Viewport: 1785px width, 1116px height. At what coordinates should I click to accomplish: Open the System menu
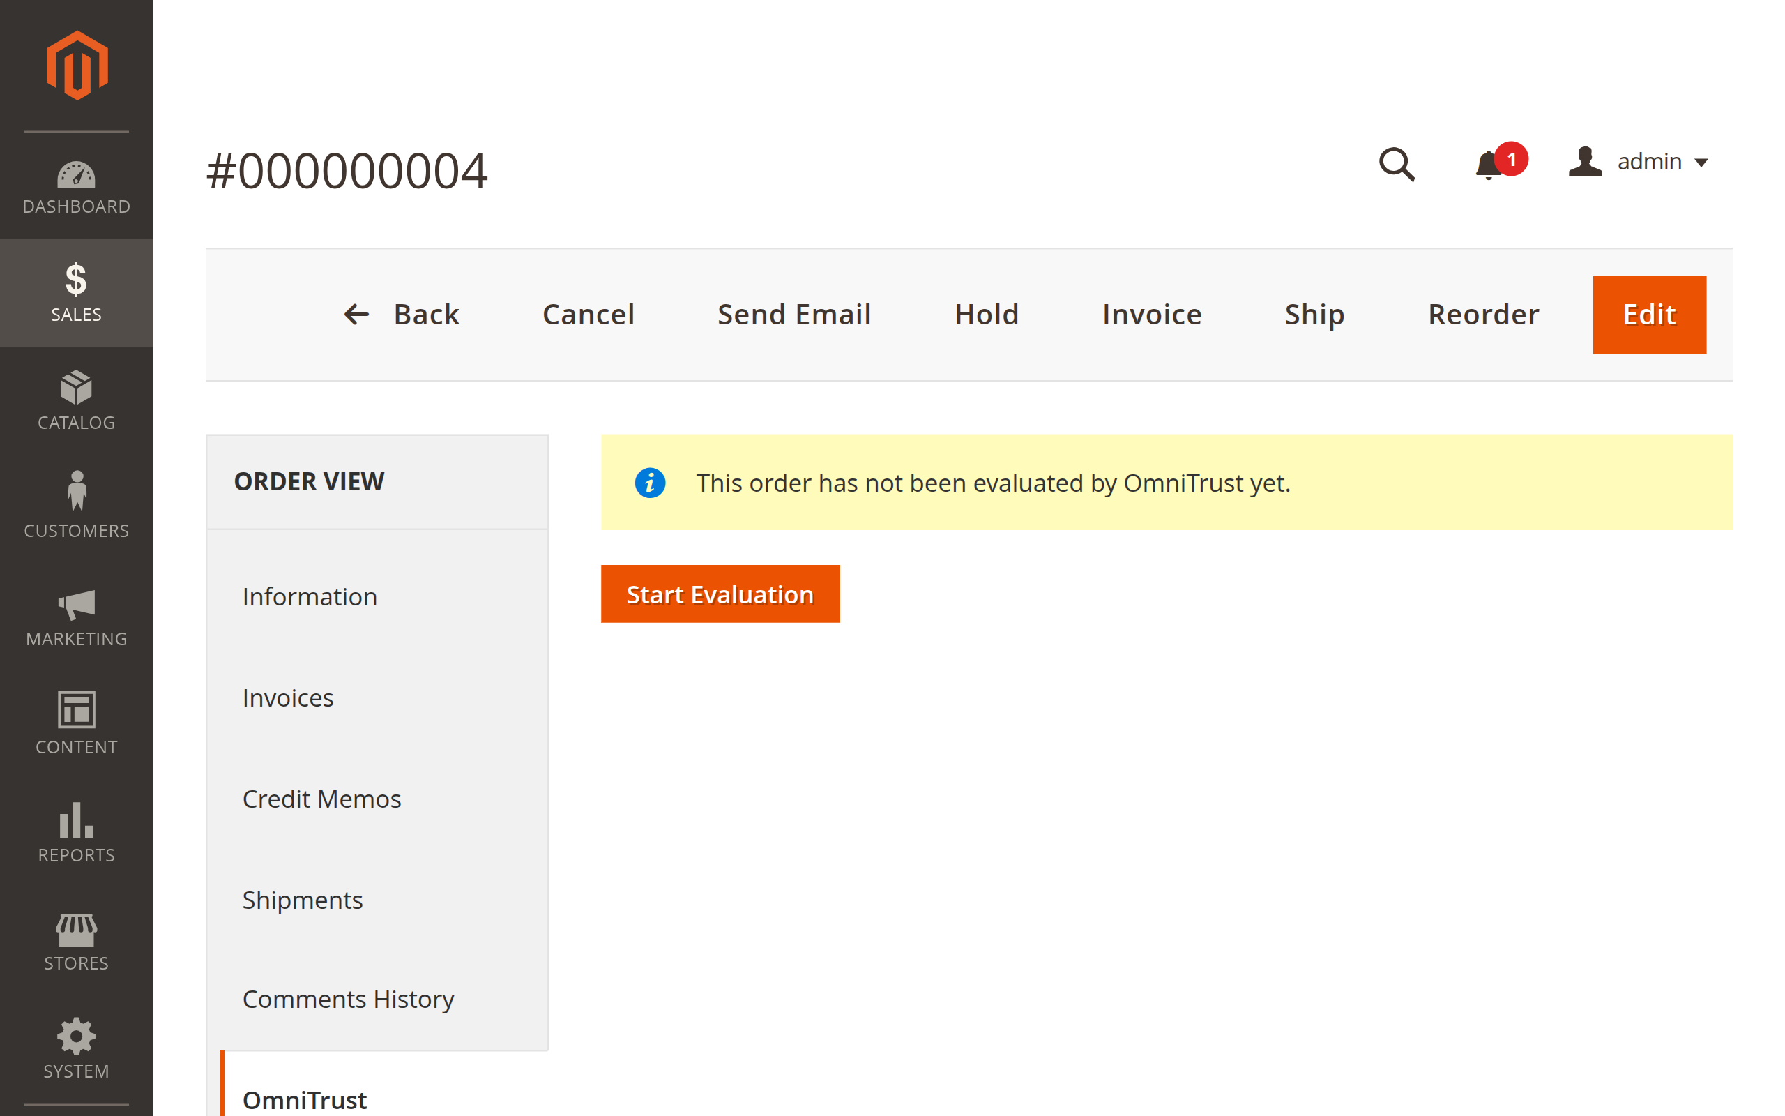point(77,1049)
